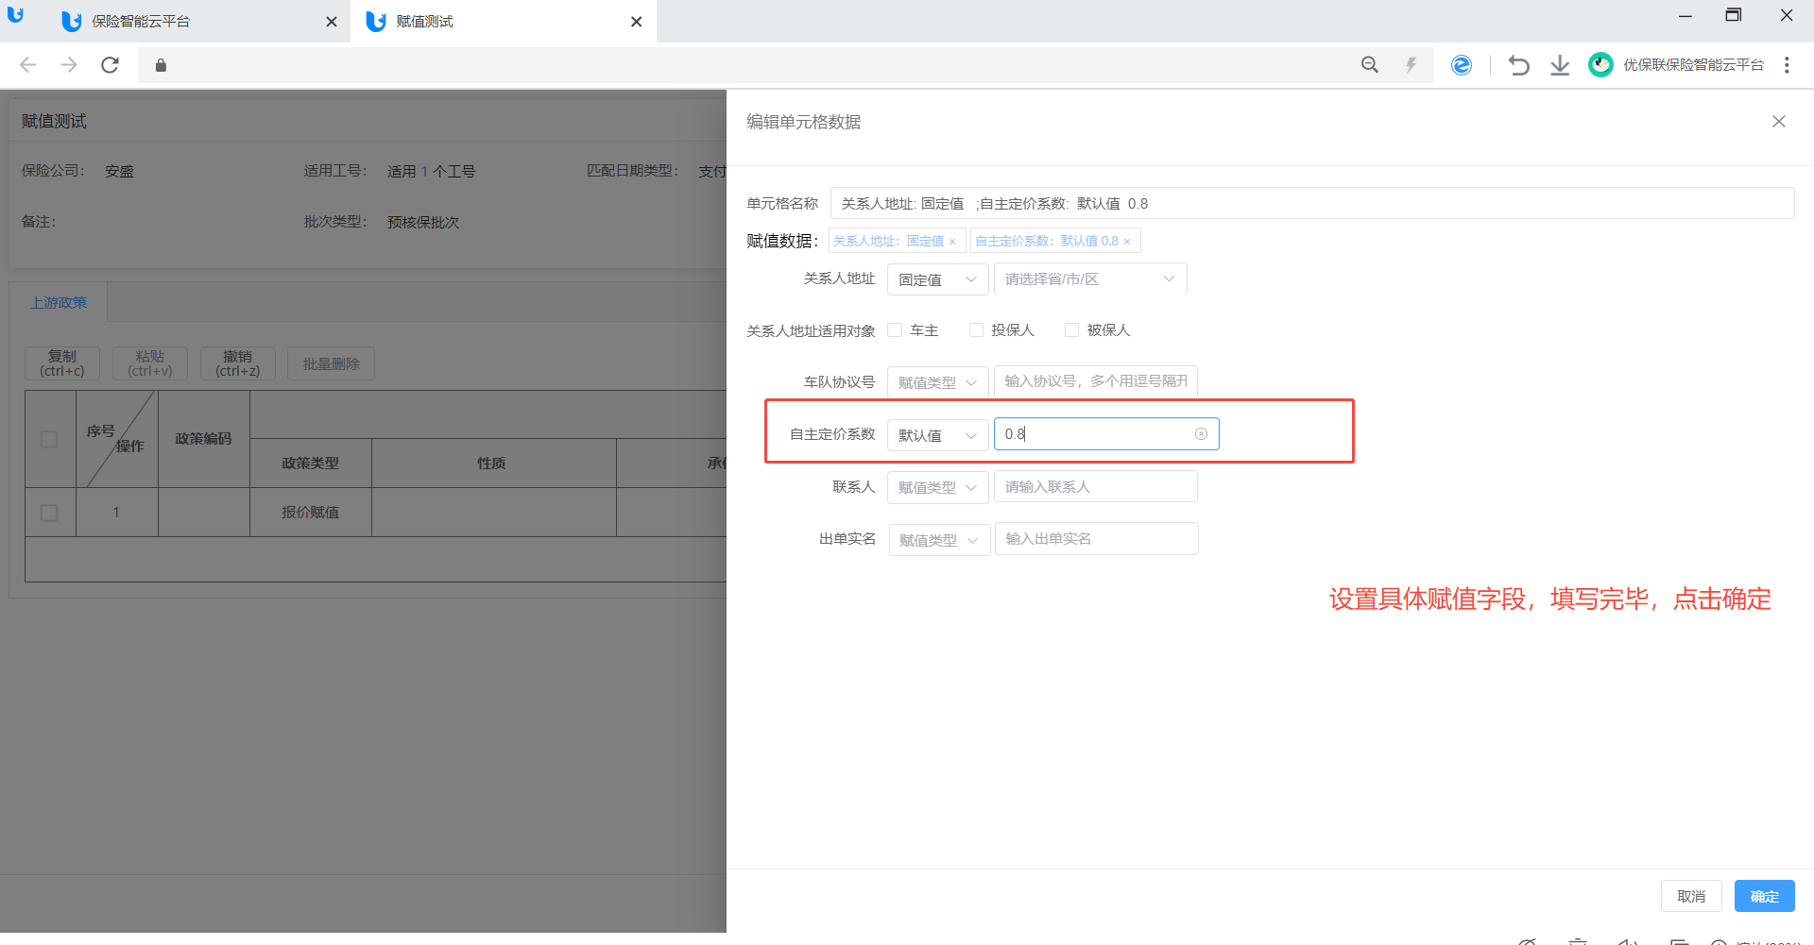This screenshot has height=945, width=1814.
Task: Open the 请选择省/市/区 region selector
Action: pyautogui.click(x=1090, y=279)
